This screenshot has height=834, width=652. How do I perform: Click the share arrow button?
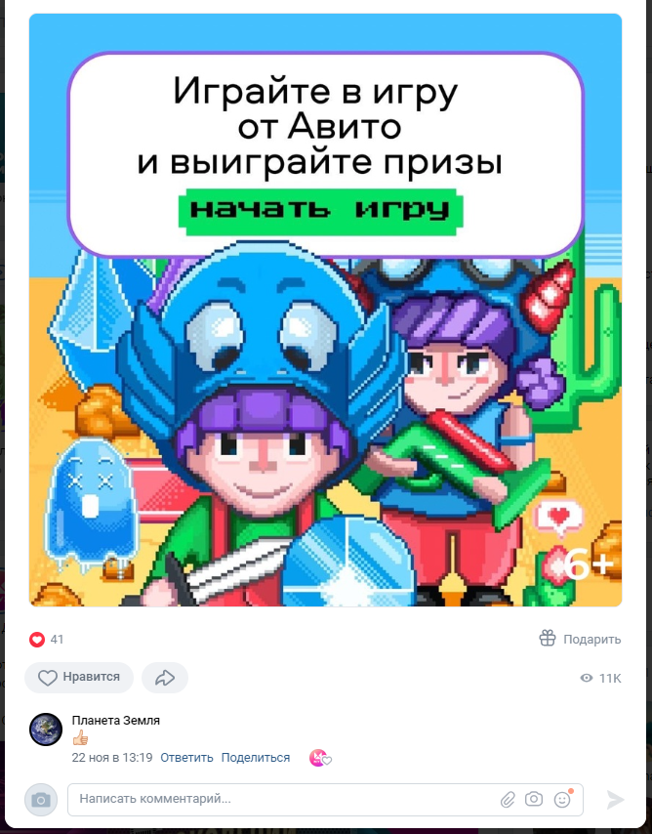coord(165,678)
